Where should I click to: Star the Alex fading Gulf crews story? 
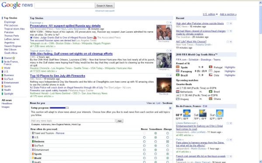168,50
